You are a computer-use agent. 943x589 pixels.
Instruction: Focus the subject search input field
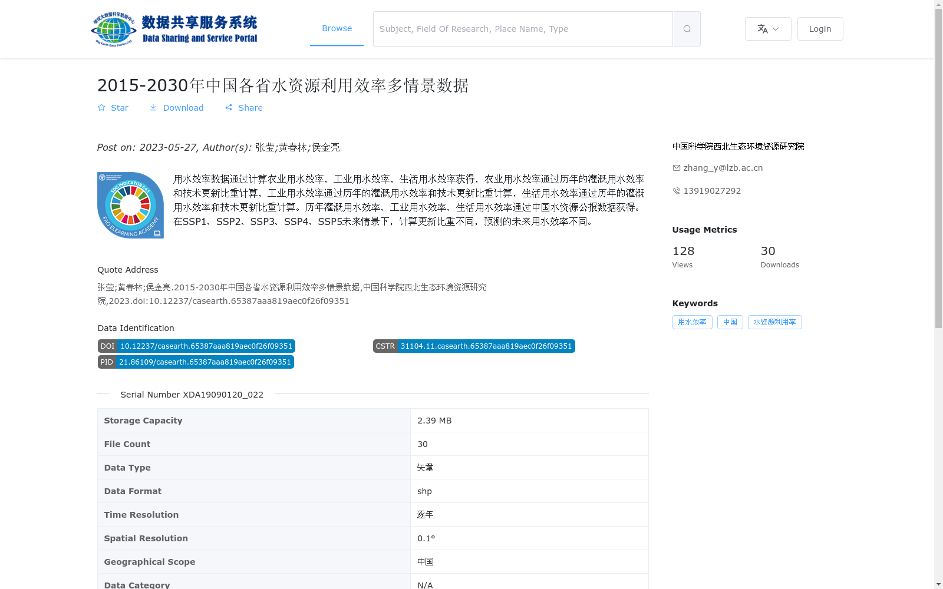click(x=523, y=29)
